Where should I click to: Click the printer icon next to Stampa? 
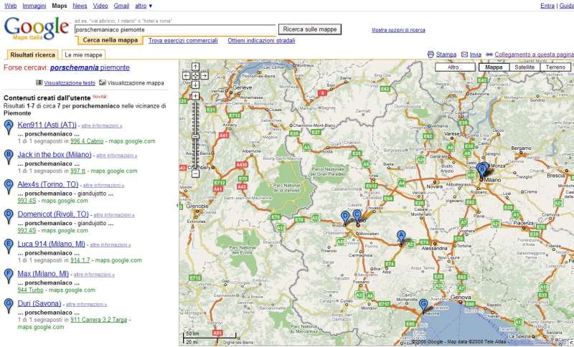pyautogui.click(x=430, y=54)
